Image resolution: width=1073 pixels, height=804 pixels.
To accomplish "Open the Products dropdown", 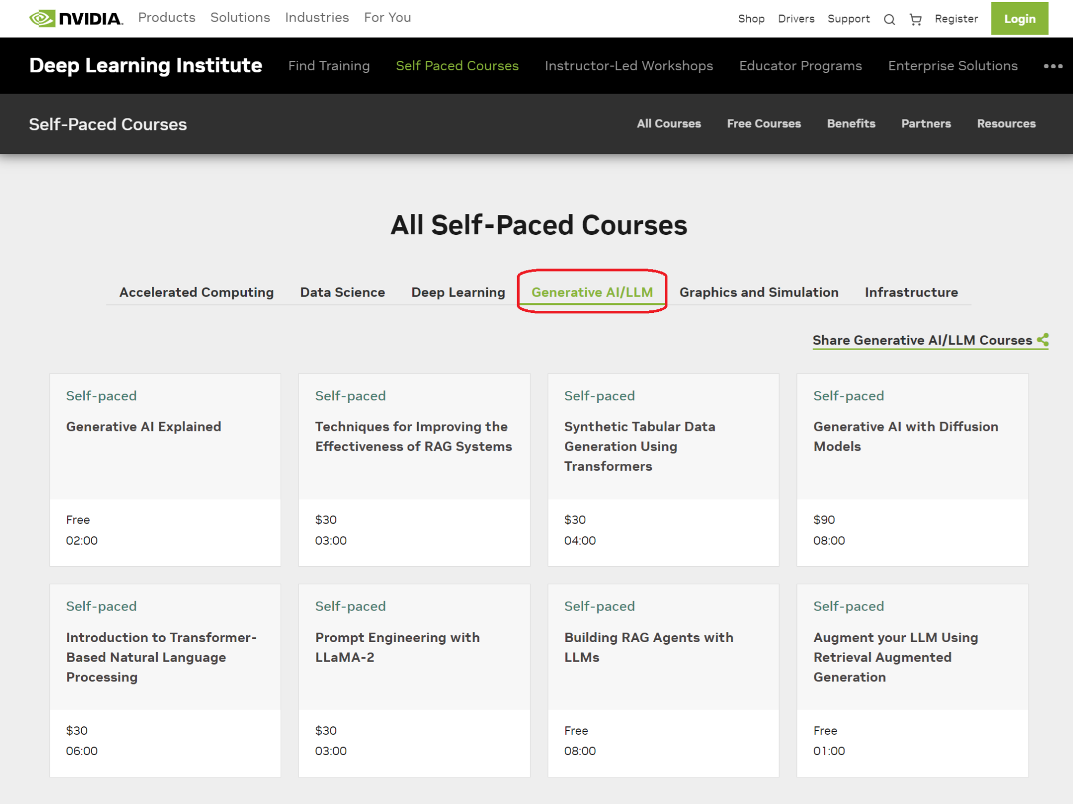I will tap(166, 17).
